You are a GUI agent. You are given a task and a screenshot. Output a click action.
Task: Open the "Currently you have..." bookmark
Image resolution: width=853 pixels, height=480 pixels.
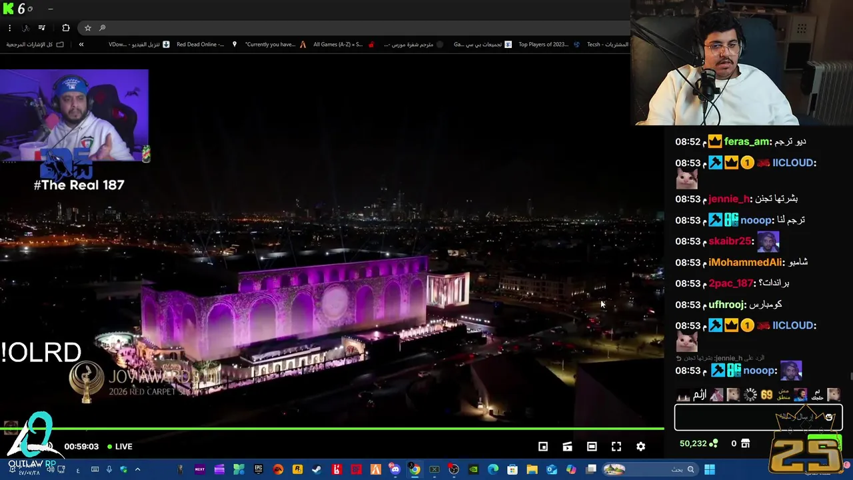click(275, 45)
